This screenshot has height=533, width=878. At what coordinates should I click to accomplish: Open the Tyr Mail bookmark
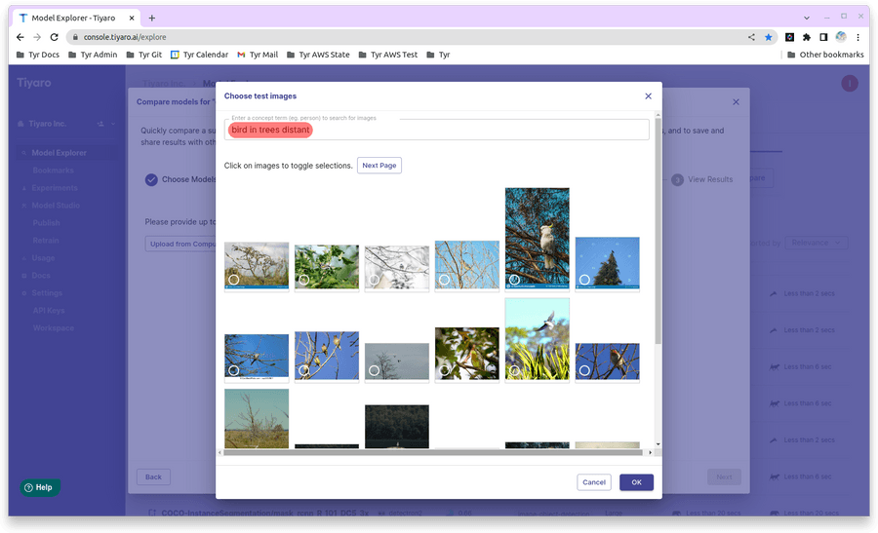point(258,55)
